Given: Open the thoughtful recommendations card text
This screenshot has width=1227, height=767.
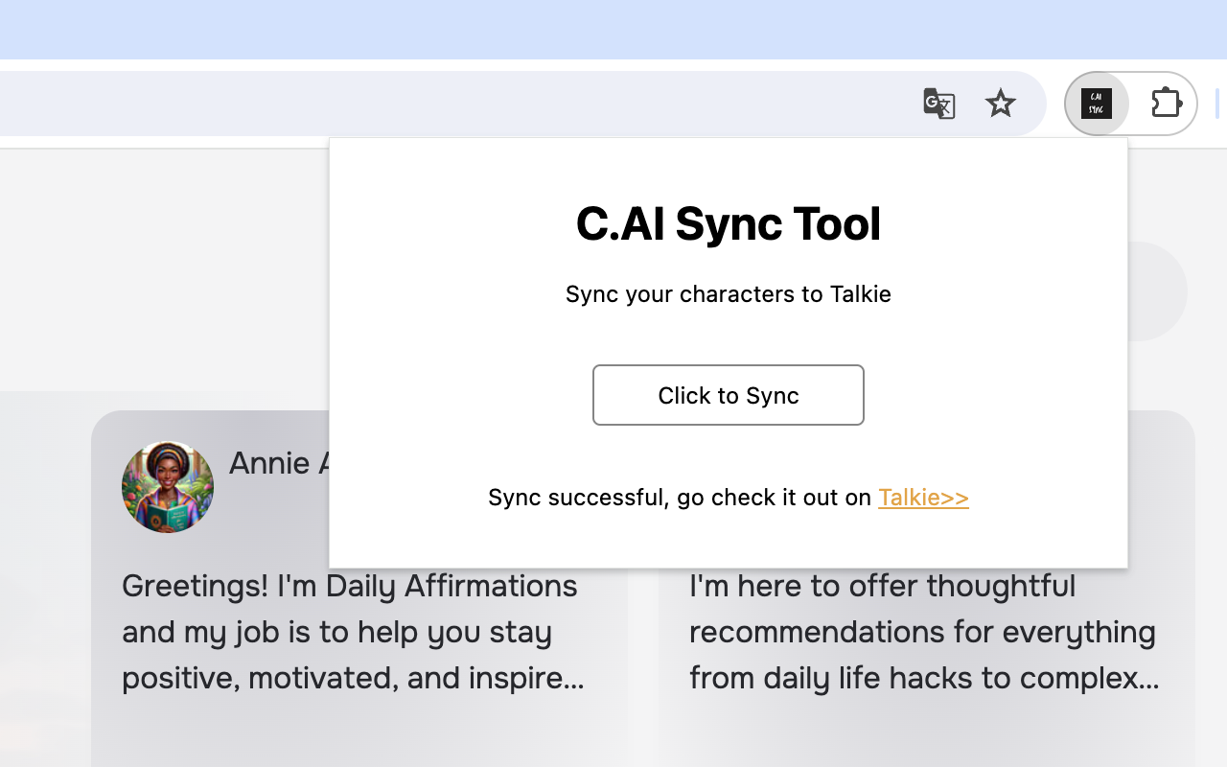Looking at the screenshot, I should click(x=924, y=632).
